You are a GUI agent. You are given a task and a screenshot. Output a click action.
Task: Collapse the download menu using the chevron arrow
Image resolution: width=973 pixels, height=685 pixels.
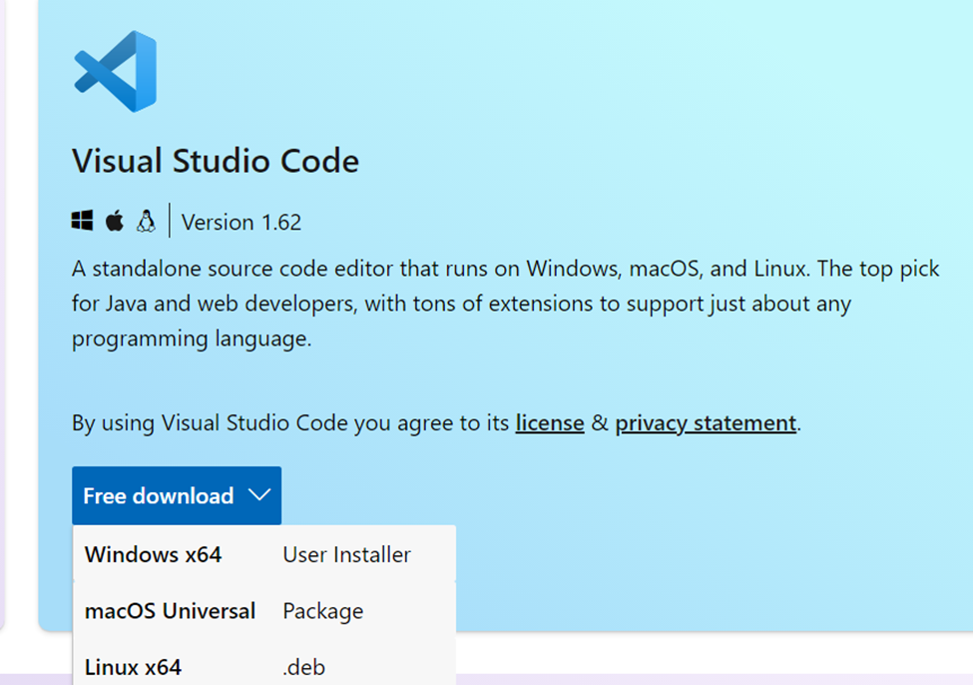point(259,495)
